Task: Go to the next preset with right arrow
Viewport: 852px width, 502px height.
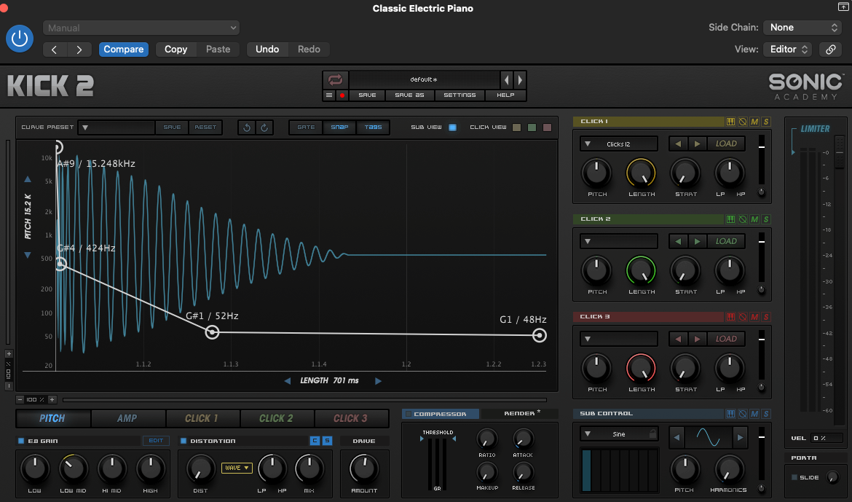Action: [520, 80]
